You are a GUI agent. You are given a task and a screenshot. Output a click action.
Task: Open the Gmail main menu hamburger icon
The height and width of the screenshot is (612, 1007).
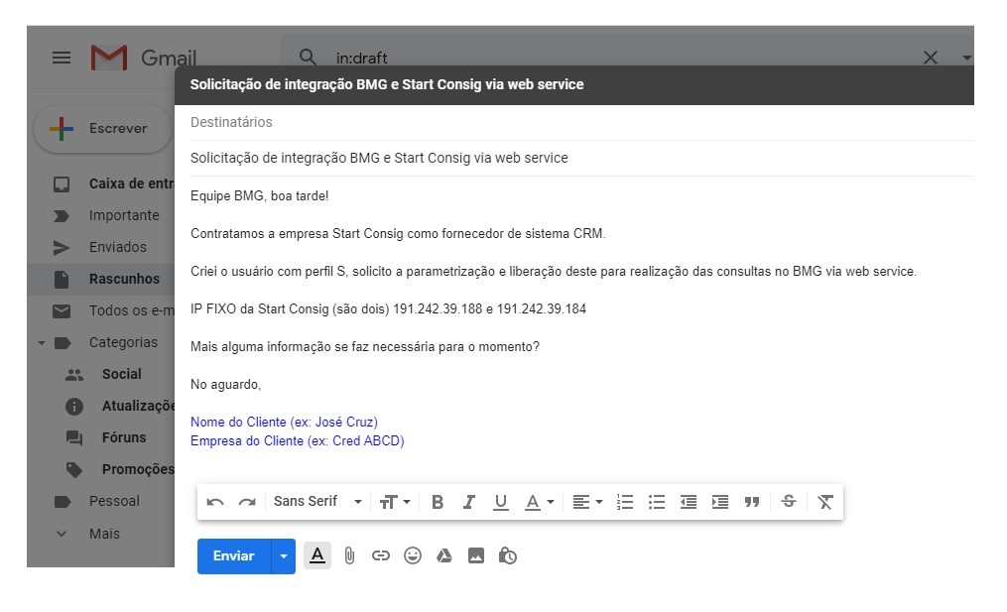click(61, 58)
